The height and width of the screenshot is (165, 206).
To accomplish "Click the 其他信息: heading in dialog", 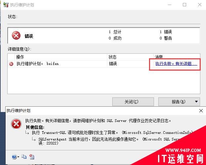I will (35, 127).
